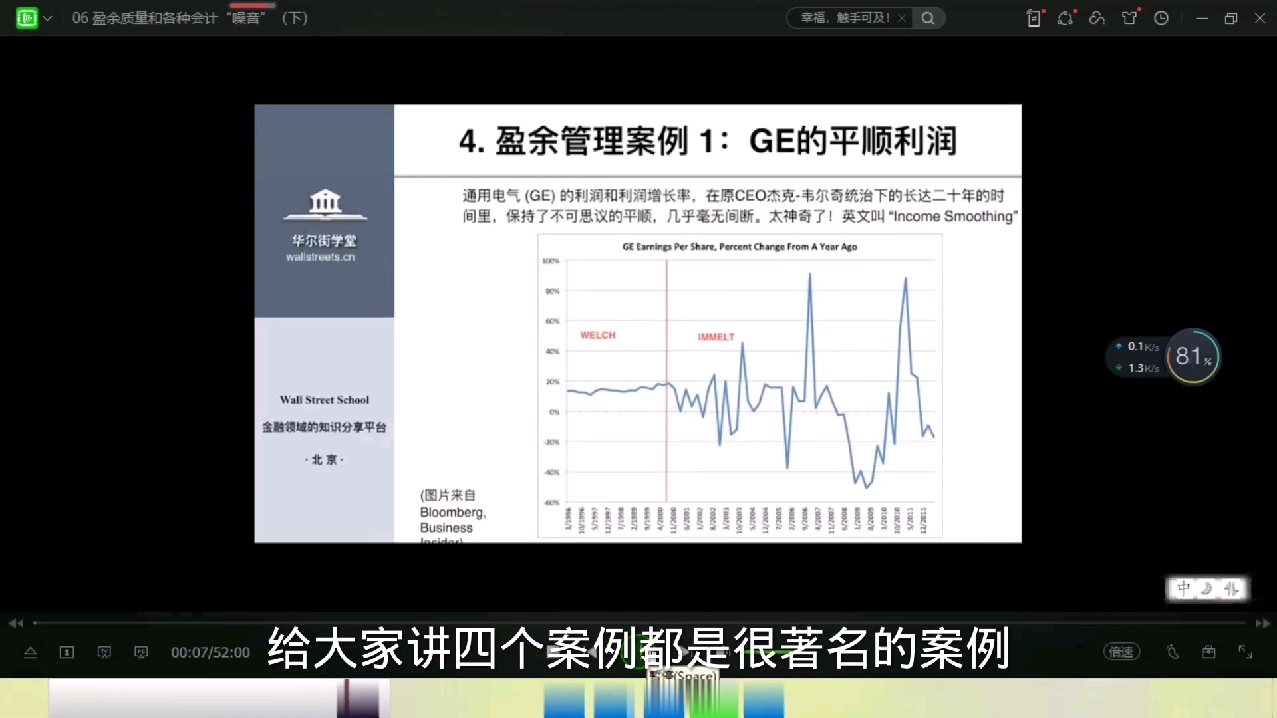Click the episode list icon marked 1
Screen dimensions: 1277x718
point(67,652)
